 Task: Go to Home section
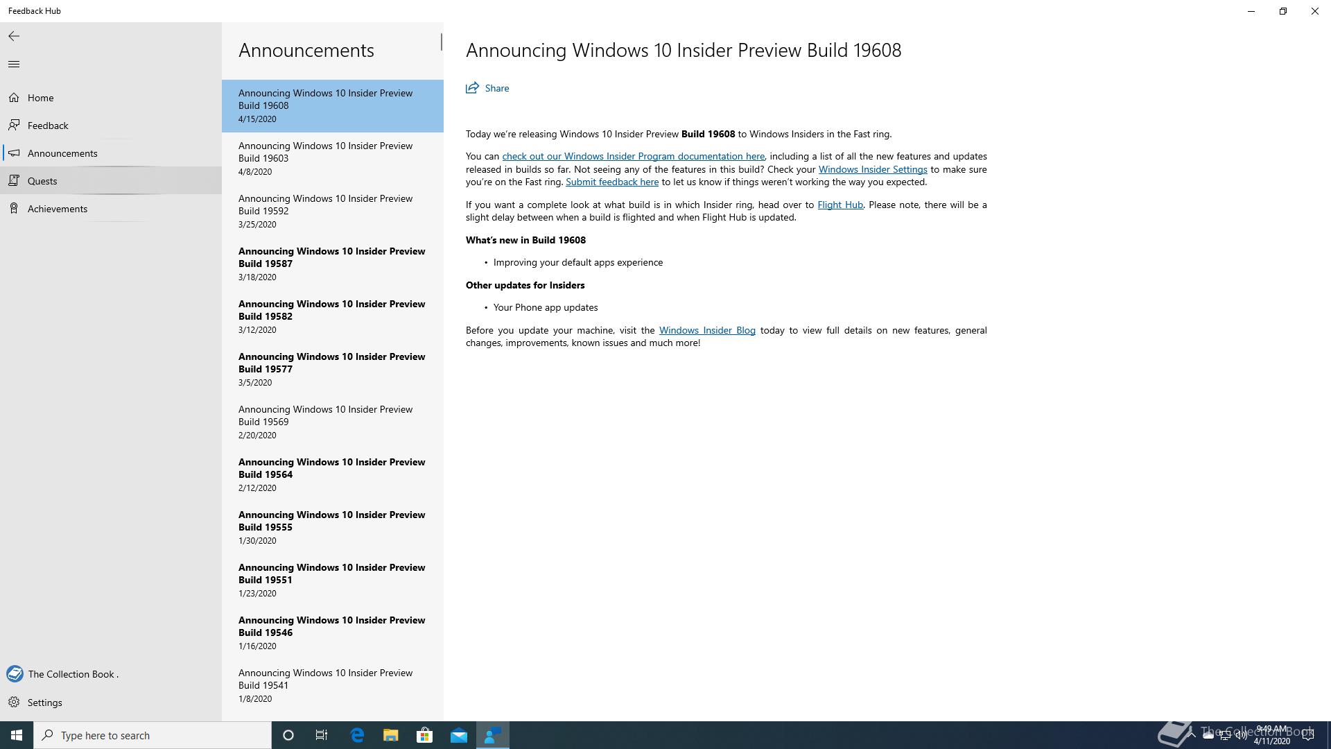pyautogui.click(x=111, y=98)
